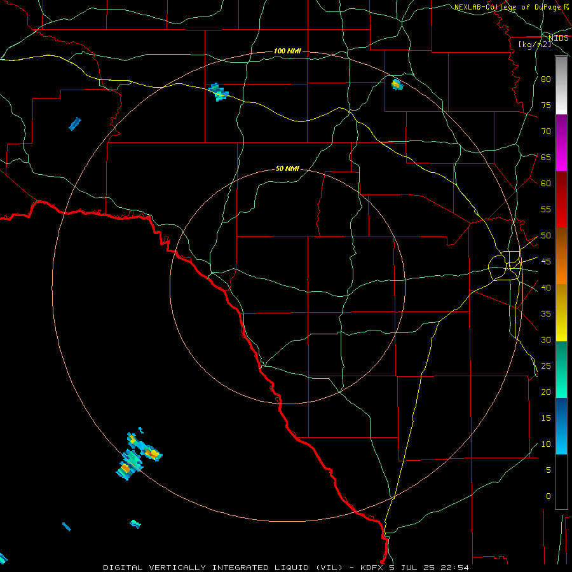Click the "50 NMI" range ring label
Image resolution: width=572 pixels, height=572 pixels.
coord(287,168)
